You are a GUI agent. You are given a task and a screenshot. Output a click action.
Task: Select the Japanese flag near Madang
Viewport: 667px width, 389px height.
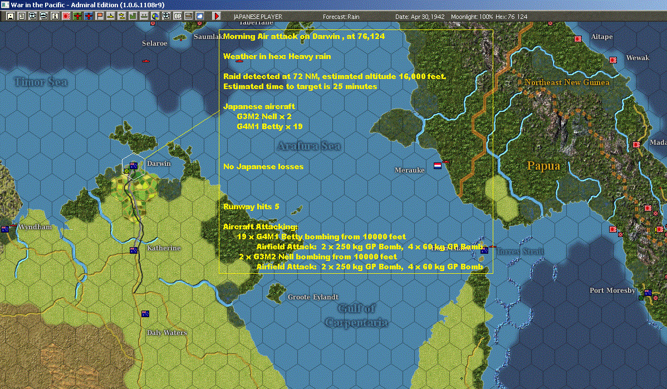click(636, 145)
